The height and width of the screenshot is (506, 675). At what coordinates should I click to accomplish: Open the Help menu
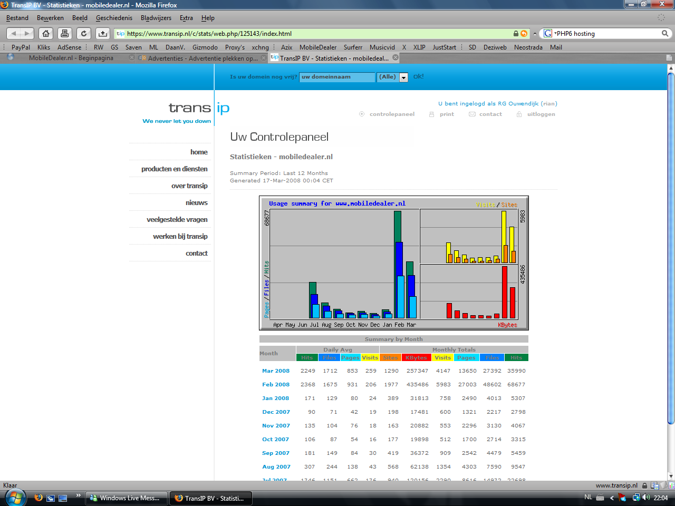pos(208,18)
